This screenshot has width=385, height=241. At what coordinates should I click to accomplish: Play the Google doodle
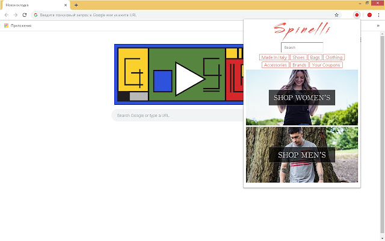pyautogui.click(x=189, y=79)
